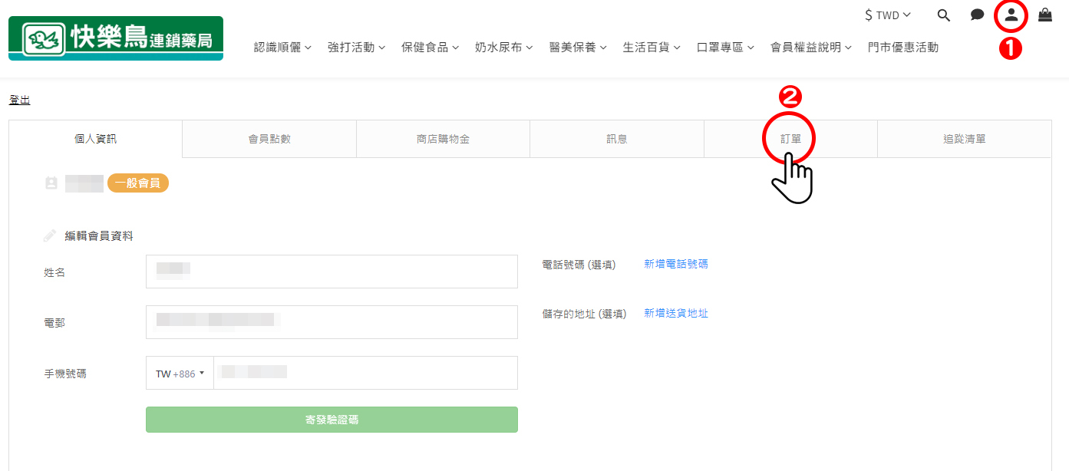Viewport: 1069px width, 471px height.
Task: Open the 門市優惠活動 menu item
Action: point(902,48)
